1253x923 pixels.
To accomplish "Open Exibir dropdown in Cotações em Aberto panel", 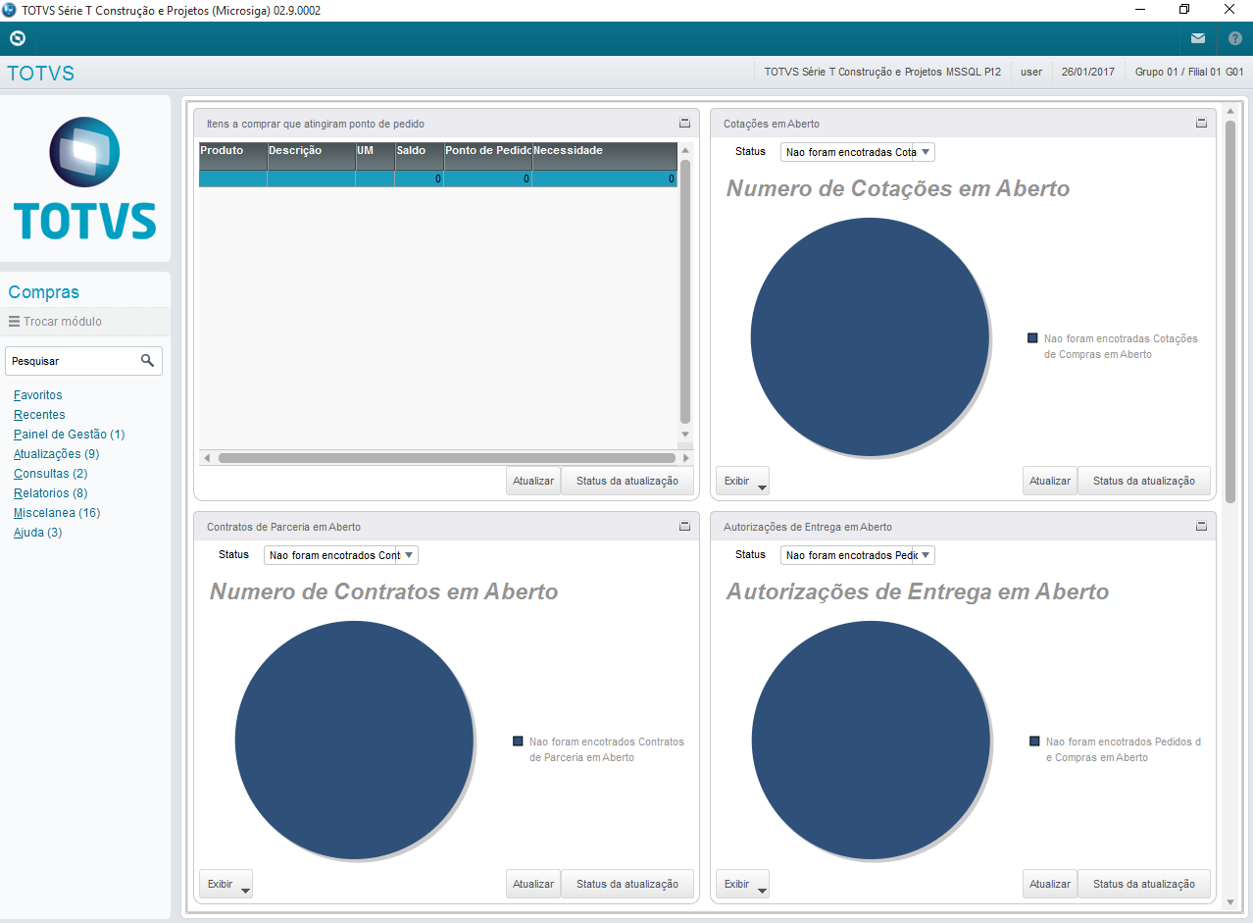I will 742,481.
